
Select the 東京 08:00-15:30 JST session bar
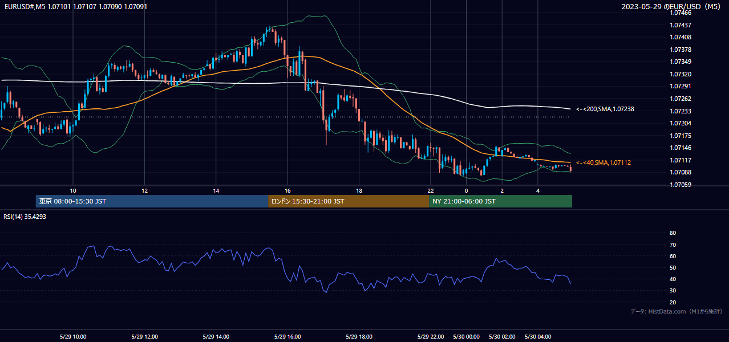pos(152,201)
